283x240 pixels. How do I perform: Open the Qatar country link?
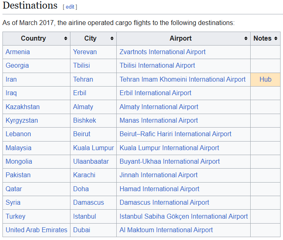(14, 189)
